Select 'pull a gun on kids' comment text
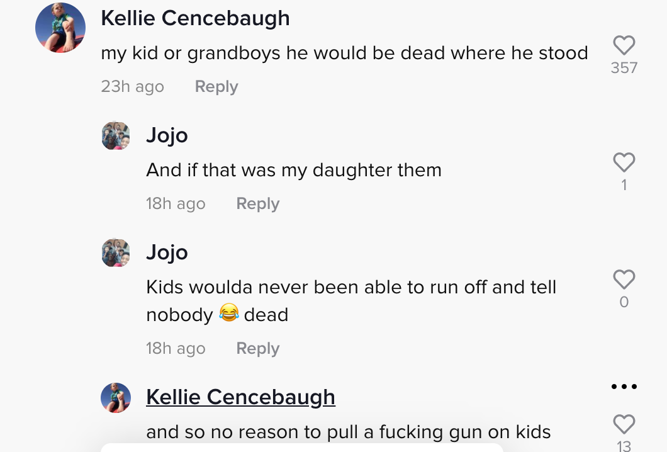This screenshot has height=452, width=667. 349,432
